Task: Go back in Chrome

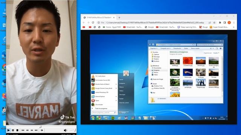Action: 84,22
